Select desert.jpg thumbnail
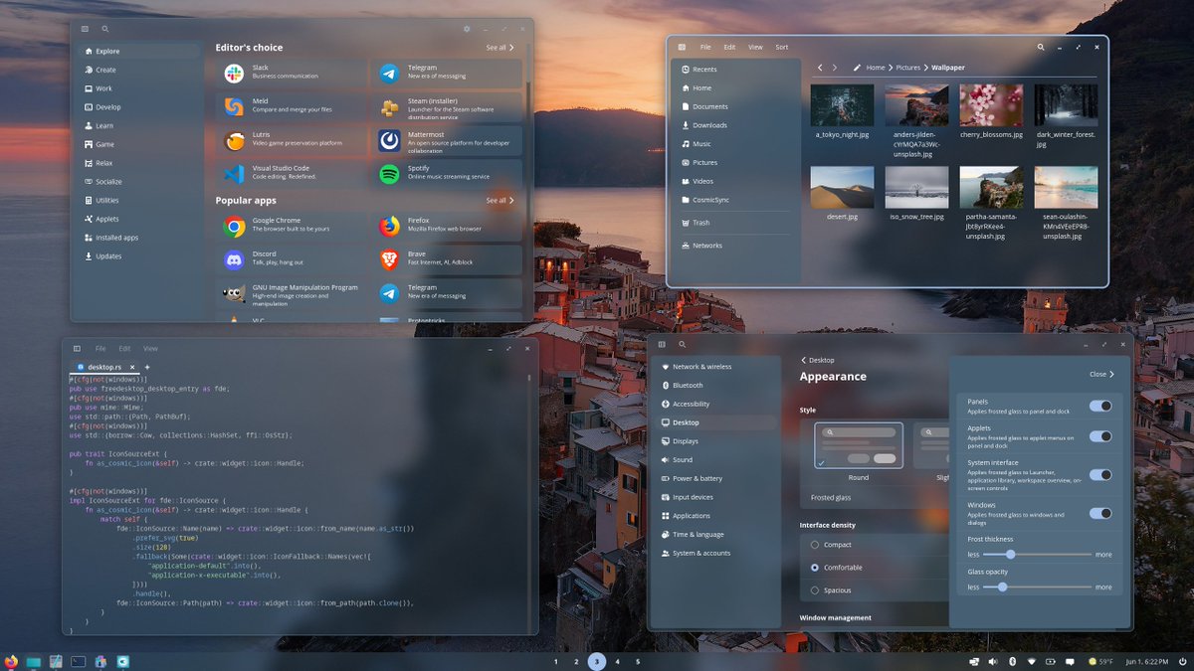The image size is (1194, 671). coord(842,187)
